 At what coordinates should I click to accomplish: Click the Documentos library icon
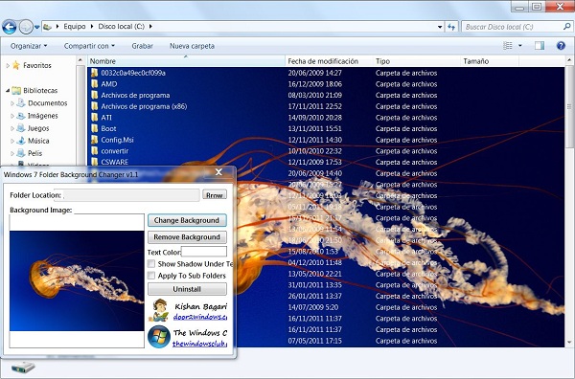[x=21, y=103]
